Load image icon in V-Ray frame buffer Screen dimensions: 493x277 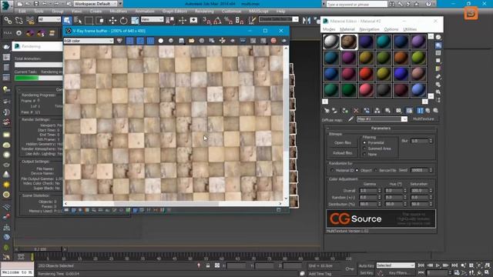[x=192, y=41]
